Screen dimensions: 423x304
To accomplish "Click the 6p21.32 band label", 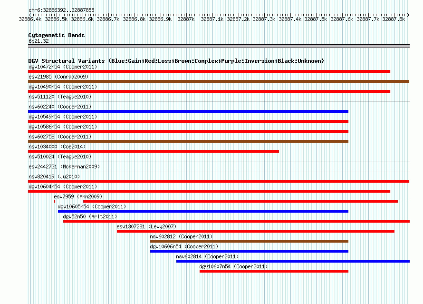I will coord(38,41).
